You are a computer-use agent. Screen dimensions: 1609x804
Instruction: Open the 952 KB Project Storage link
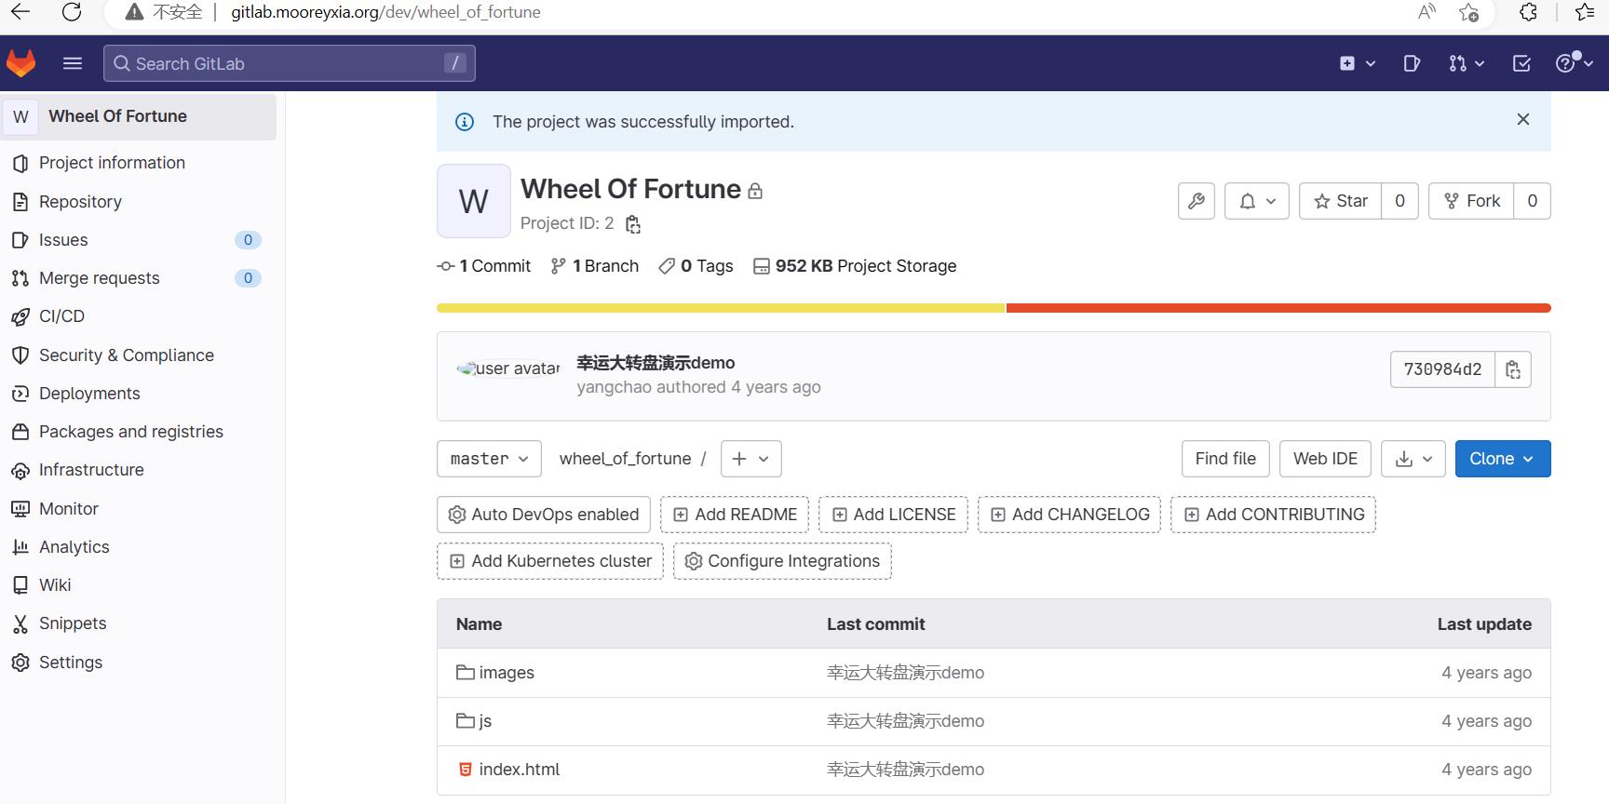(x=855, y=266)
